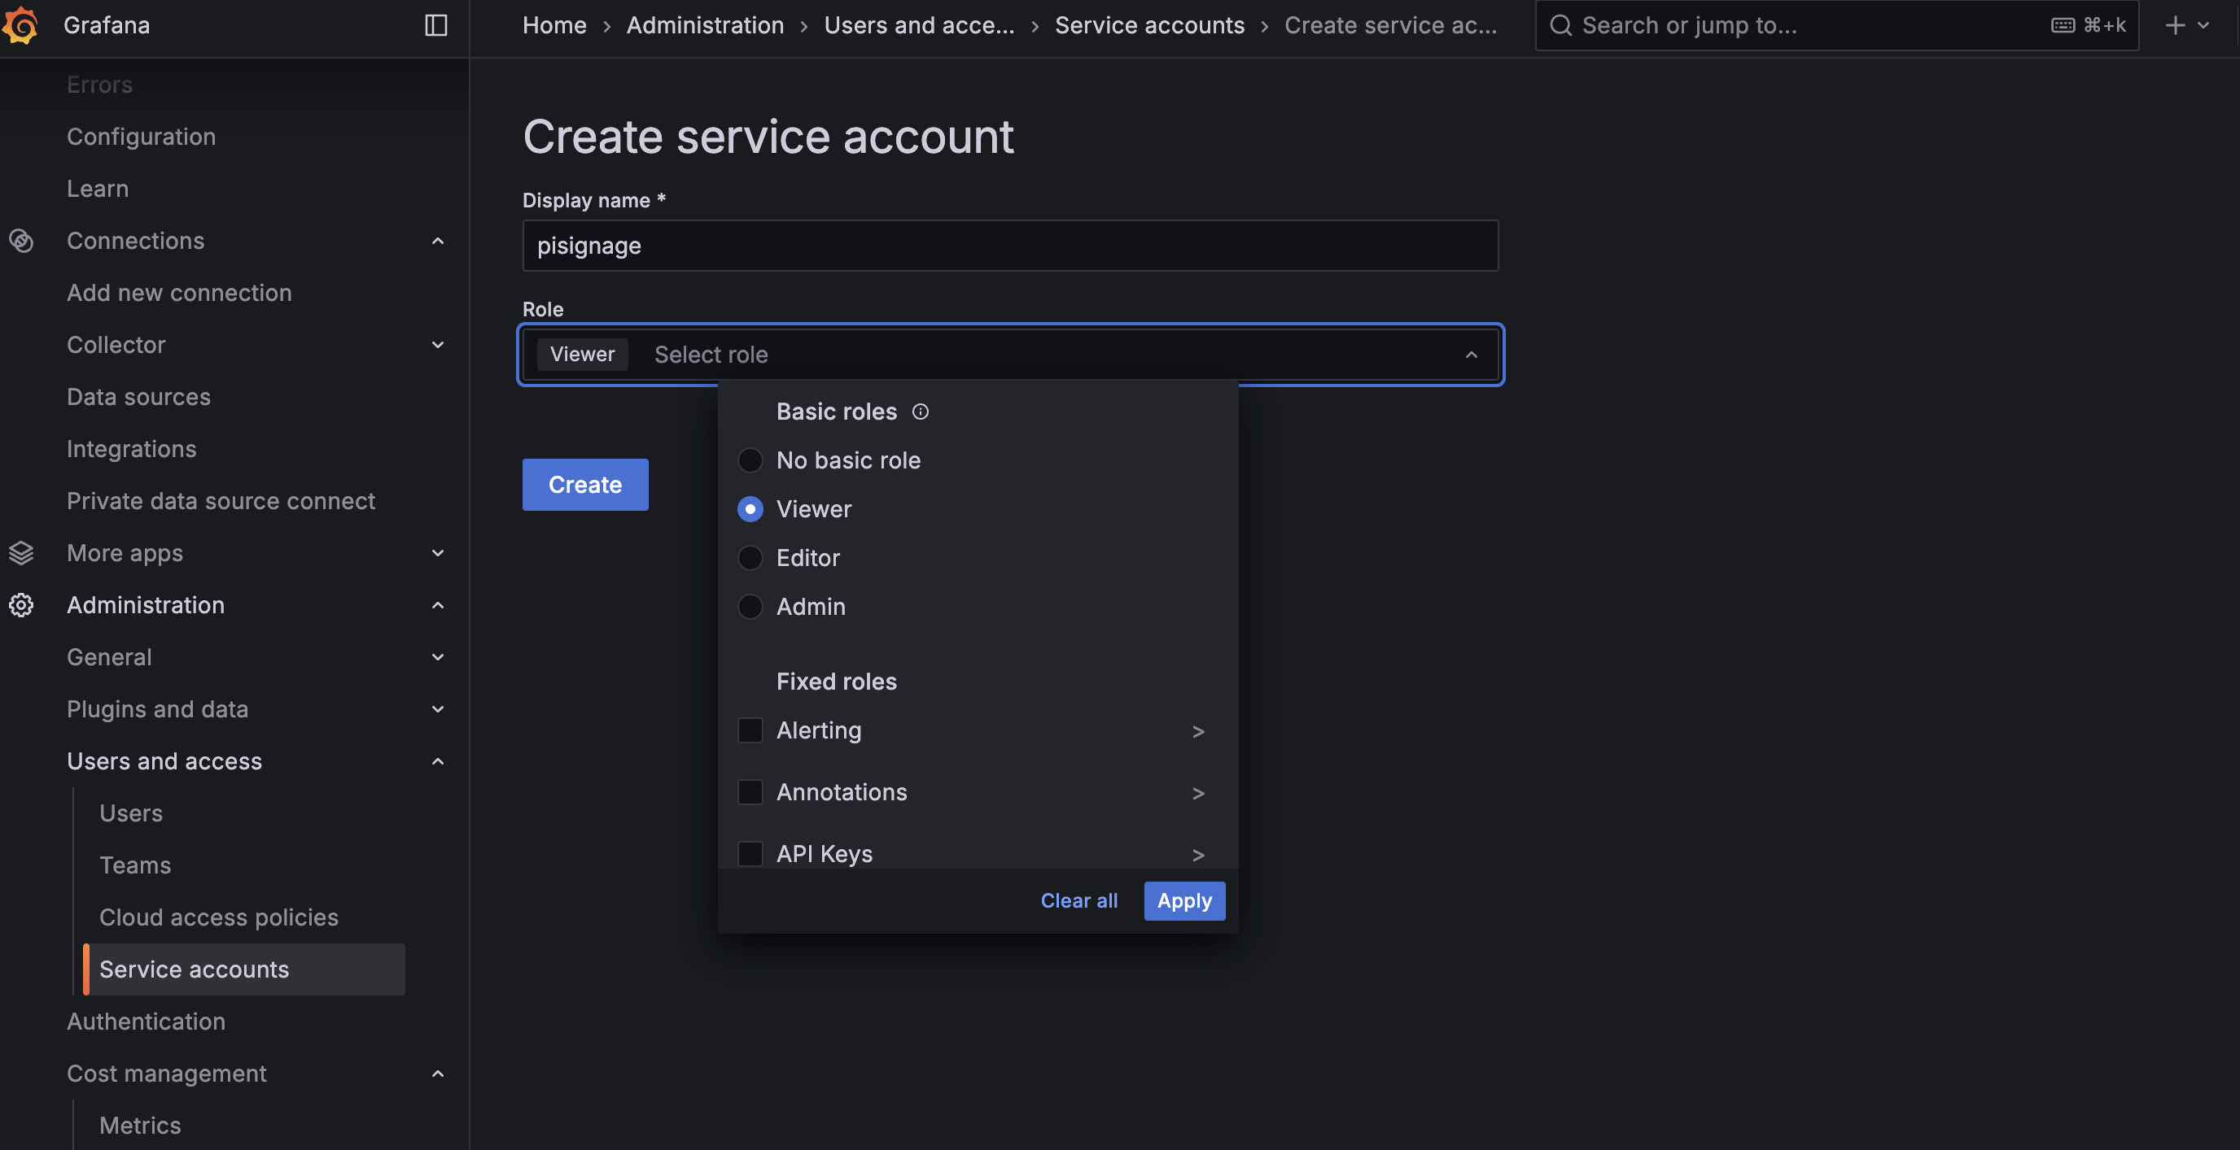Image resolution: width=2240 pixels, height=1150 pixels.
Task: Expand the More apps chevron
Action: [x=438, y=553]
